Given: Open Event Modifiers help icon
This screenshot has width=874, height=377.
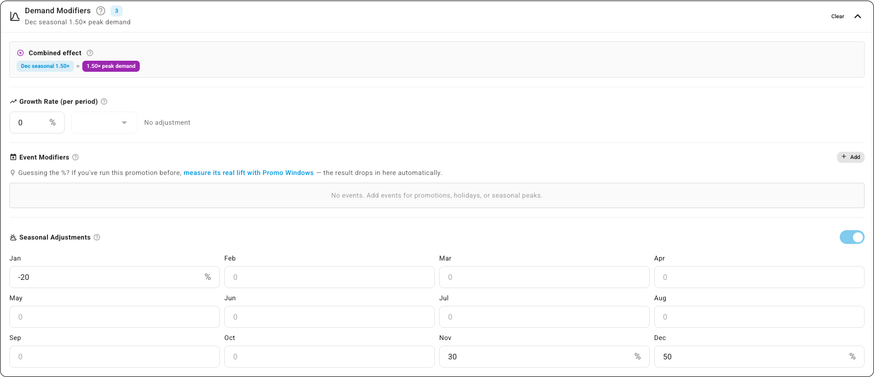Looking at the screenshot, I should pos(76,157).
